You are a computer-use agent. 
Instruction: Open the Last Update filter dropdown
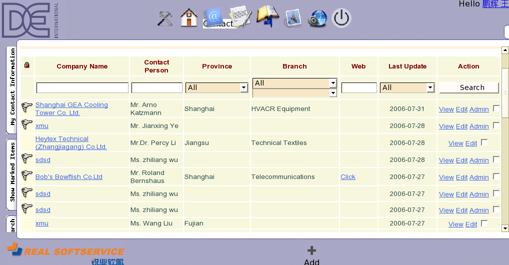[x=430, y=88]
